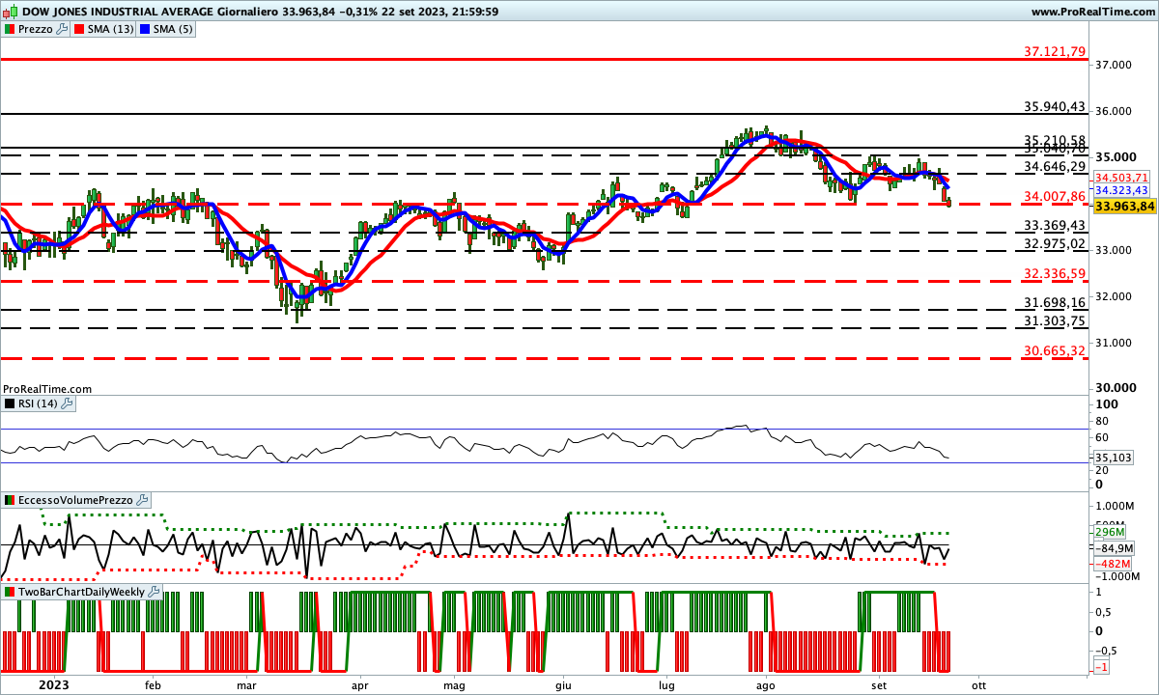Click the red 30.665,32 level label
The image size is (1159, 695).
tap(1055, 350)
